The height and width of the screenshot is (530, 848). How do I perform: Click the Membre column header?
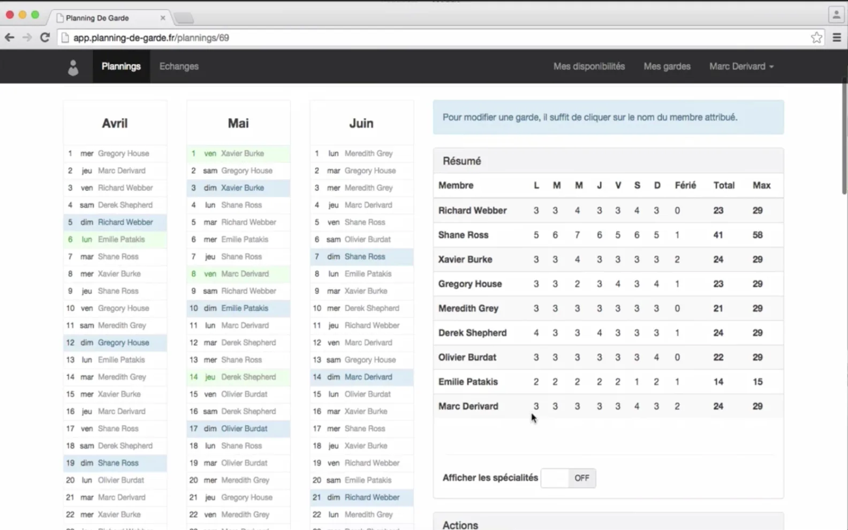456,186
